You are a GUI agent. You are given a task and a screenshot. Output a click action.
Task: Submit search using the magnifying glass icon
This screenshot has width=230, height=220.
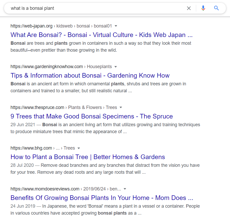[216, 8]
